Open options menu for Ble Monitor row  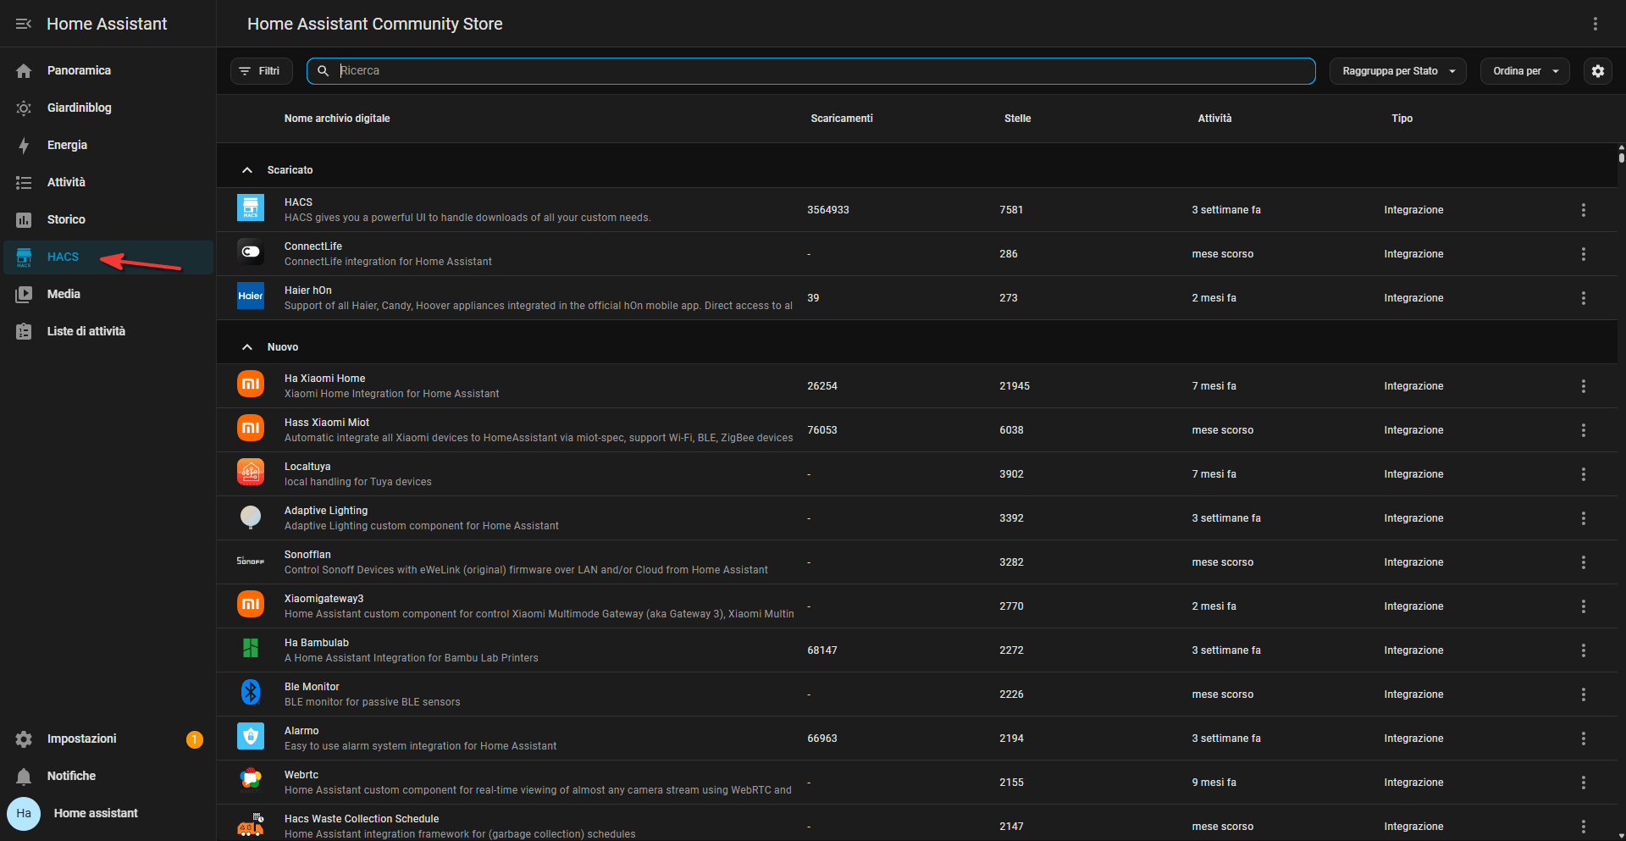click(x=1584, y=694)
